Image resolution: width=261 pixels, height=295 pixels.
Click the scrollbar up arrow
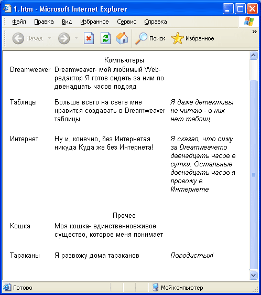pyautogui.click(x=253, y=55)
